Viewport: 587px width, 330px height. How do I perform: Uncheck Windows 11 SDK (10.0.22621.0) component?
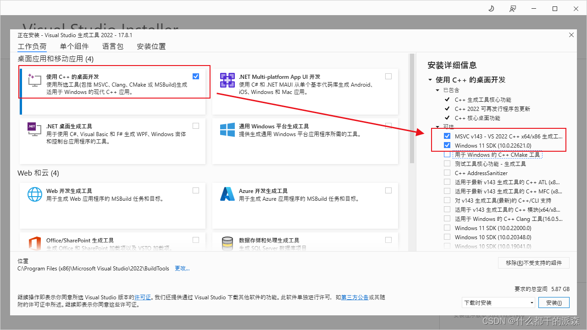click(x=447, y=145)
